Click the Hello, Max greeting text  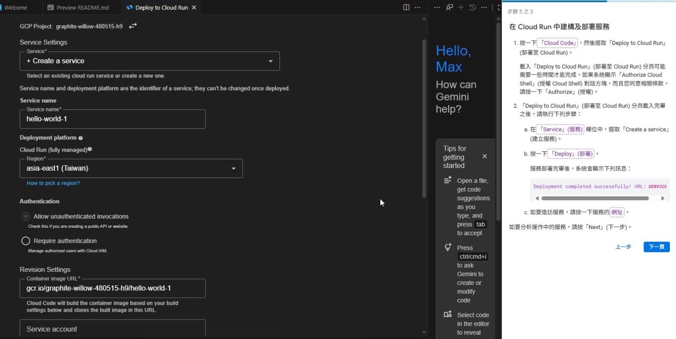[x=453, y=59]
